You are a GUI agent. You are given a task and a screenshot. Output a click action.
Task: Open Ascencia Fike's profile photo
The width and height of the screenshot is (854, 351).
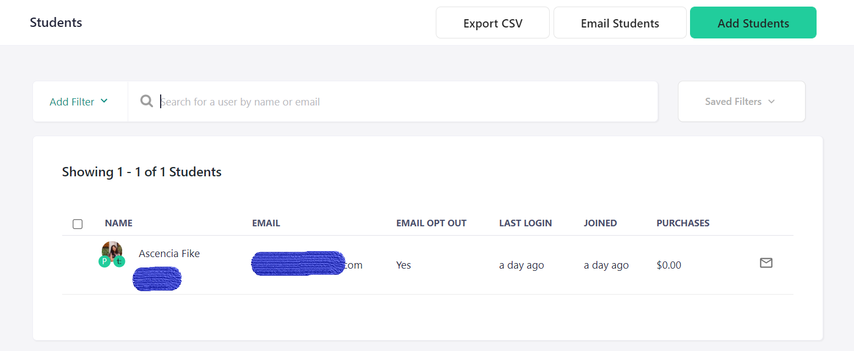pyautogui.click(x=112, y=250)
